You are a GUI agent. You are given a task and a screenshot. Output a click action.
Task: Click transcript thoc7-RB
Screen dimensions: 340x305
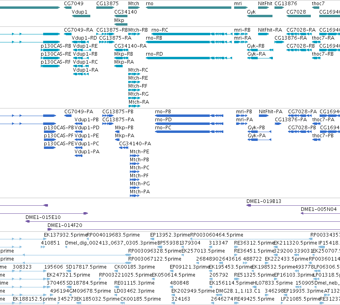(323, 54)
